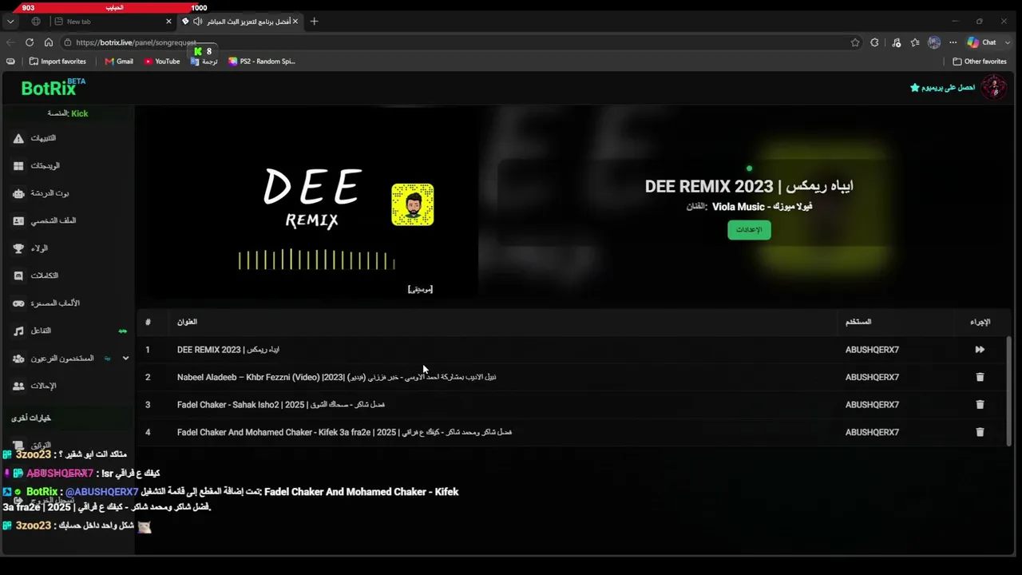Open the music note interaction icon

[x=18, y=331]
